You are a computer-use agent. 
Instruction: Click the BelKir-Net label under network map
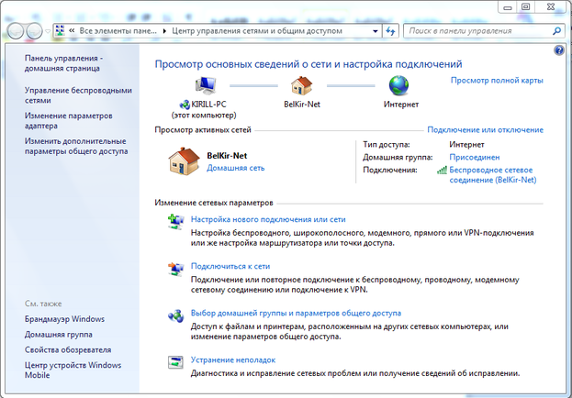302,105
